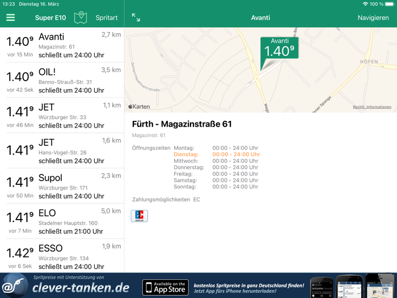Tap the iPhone download ad text

249,288
